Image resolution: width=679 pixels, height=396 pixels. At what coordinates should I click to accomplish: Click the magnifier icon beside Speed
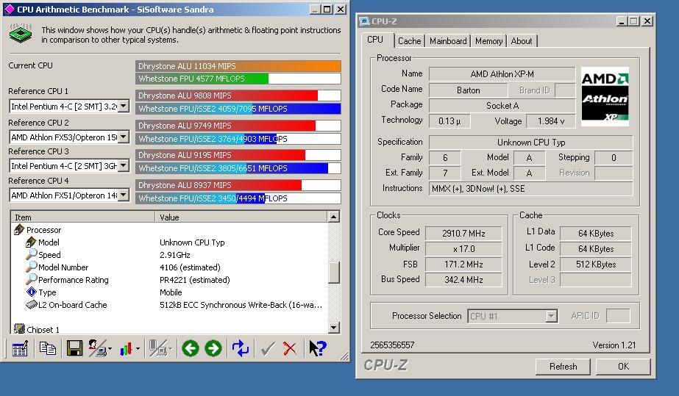coord(32,255)
